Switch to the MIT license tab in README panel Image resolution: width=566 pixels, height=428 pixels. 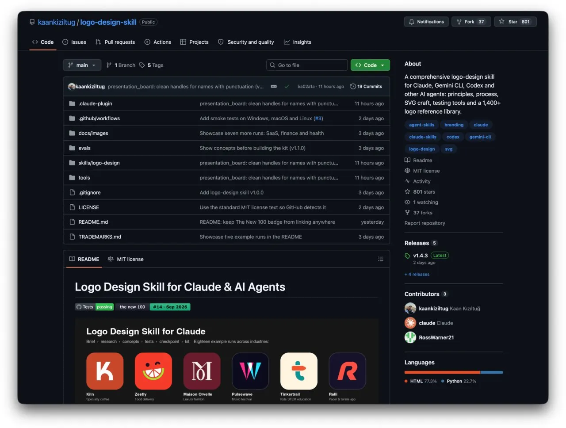pyautogui.click(x=126, y=259)
